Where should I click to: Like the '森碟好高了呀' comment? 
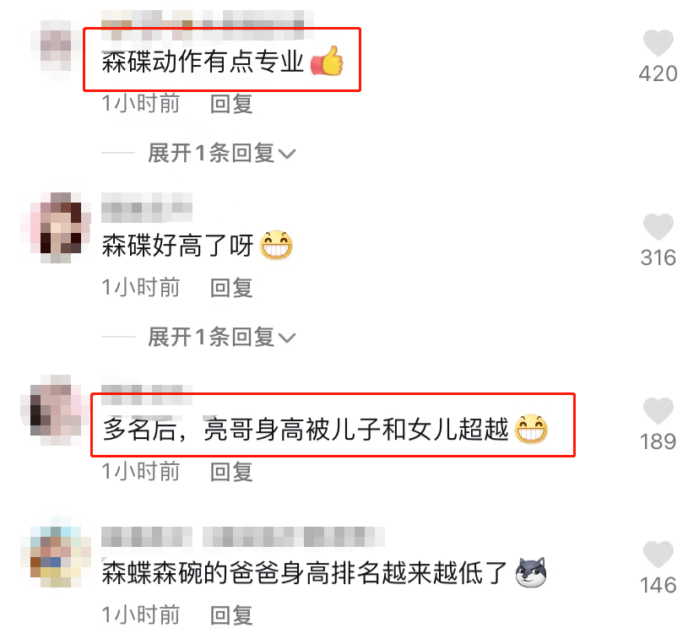(x=658, y=226)
